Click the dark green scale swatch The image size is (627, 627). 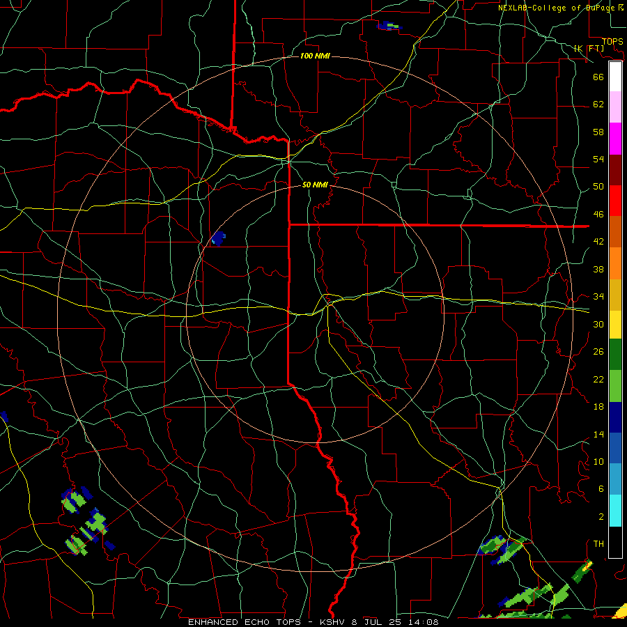point(615,355)
